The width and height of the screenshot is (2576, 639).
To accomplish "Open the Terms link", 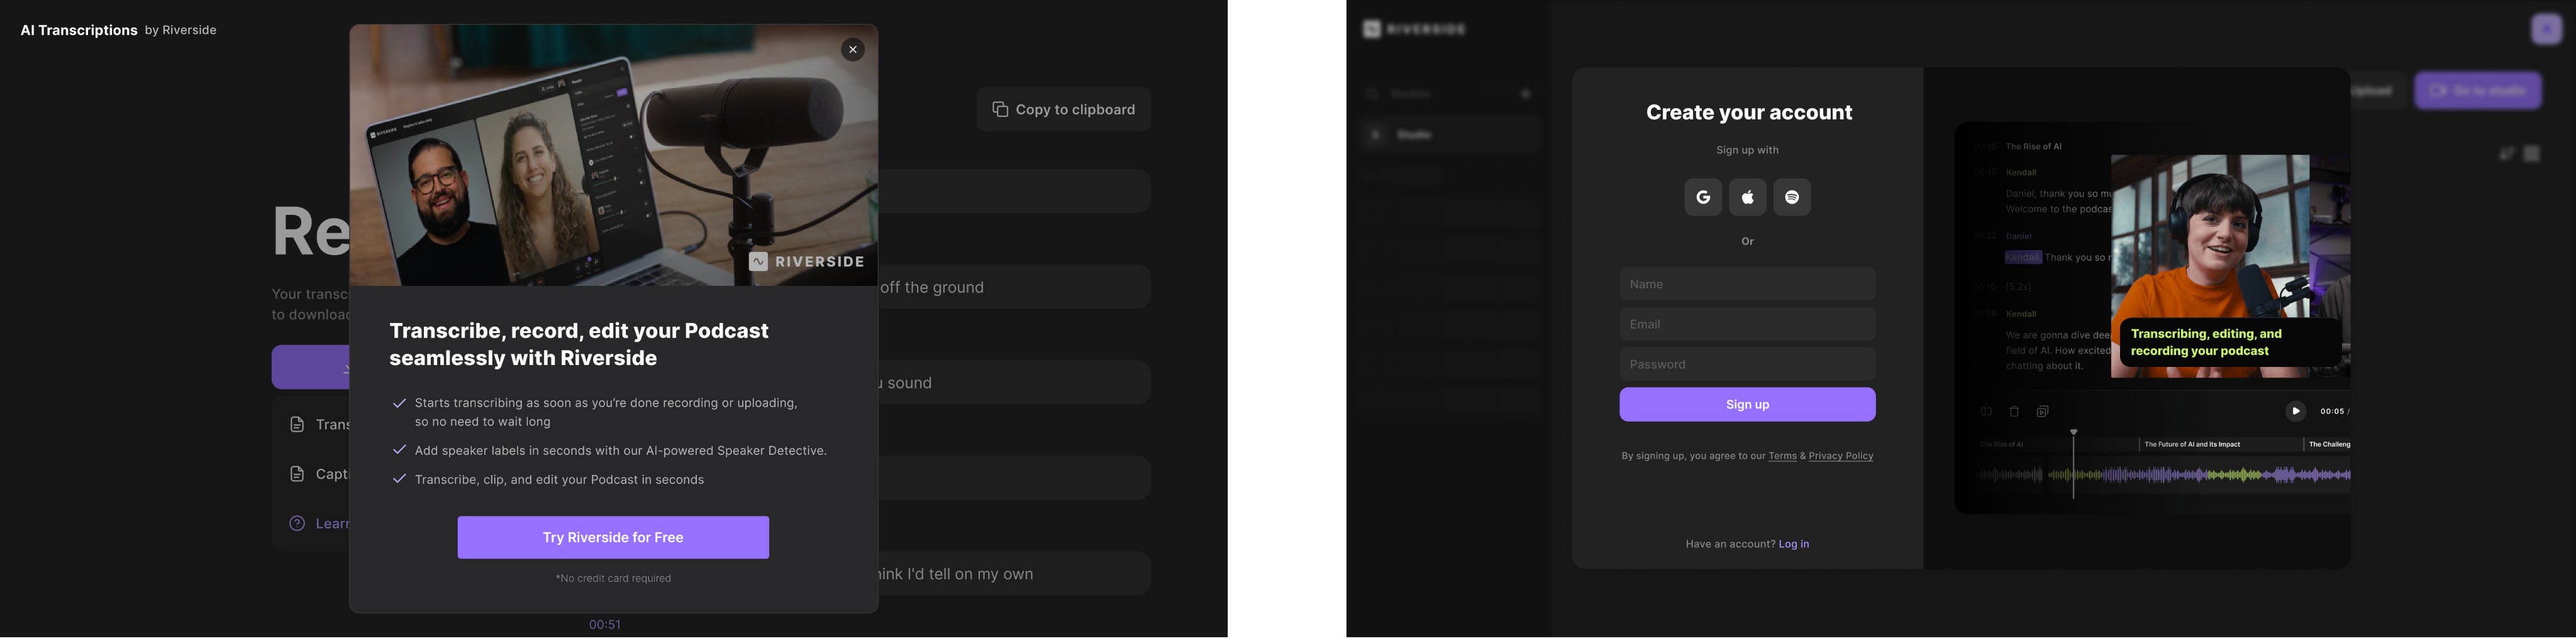I will click(1782, 456).
